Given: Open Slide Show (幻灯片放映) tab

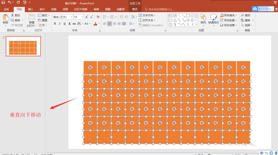Looking at the screenshot, I should (81, 9).
